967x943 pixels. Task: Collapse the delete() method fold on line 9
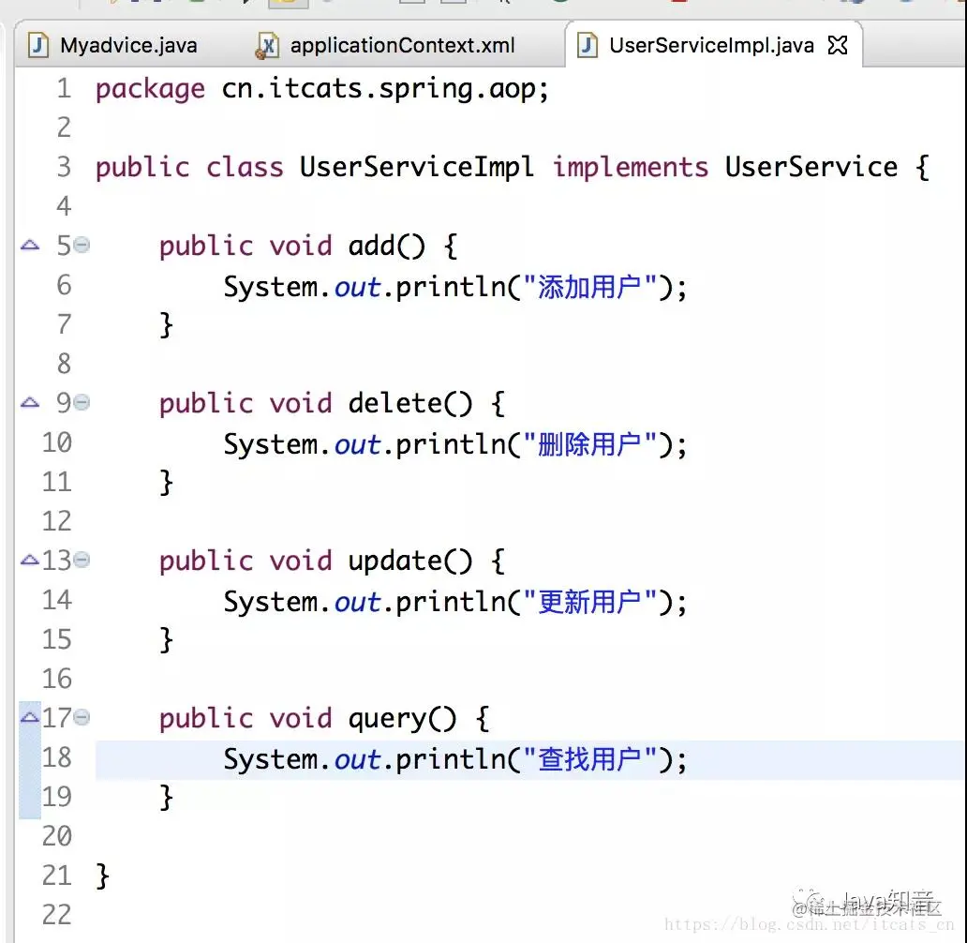point(82,403)
